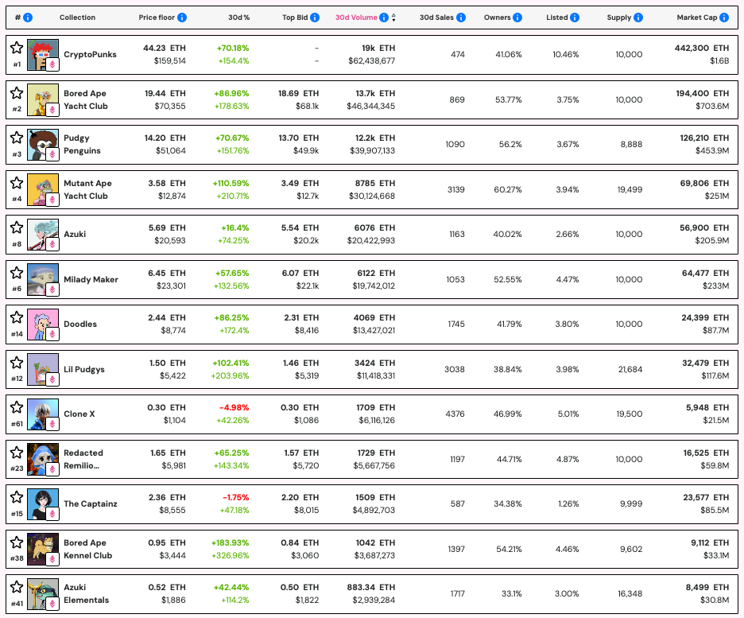Click the sort arrows beside 30d Volume

tap(394, 17)
